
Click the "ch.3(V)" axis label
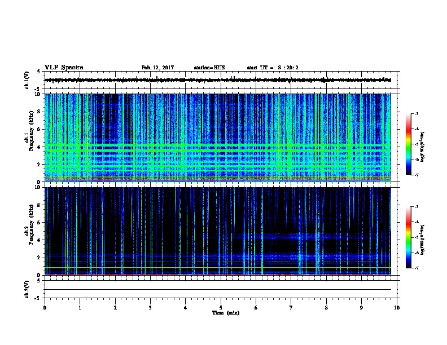click(x=27, y=290)
